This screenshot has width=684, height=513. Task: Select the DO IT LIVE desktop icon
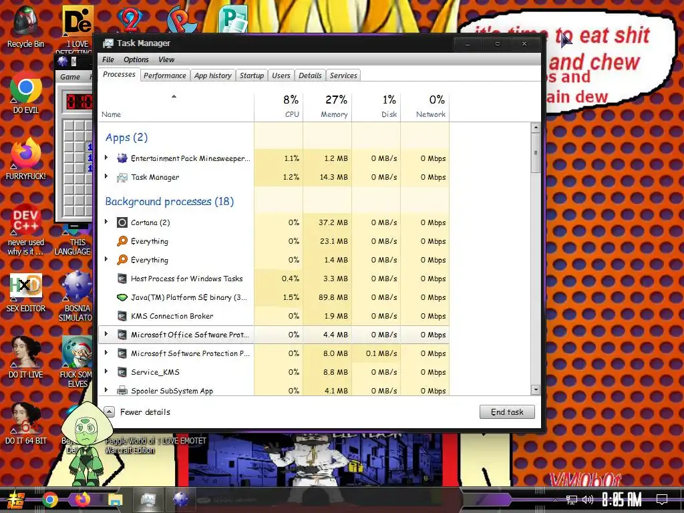[26, 351]
